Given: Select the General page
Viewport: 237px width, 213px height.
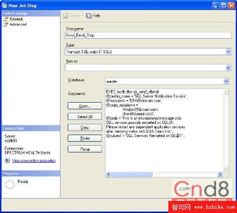Looking at the screenshot, I should click(x=16, y=19).
